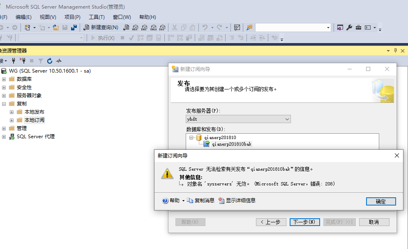Click the Activity Monitor toolbar icon
This screenshot has width=408, height=249.
pyautogui.click(x=237, y=27)
